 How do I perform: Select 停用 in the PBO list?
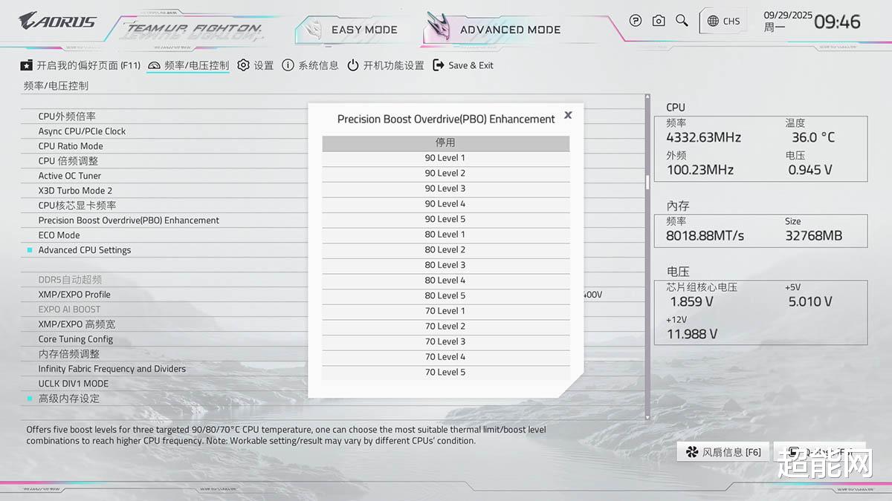(446, 143)
